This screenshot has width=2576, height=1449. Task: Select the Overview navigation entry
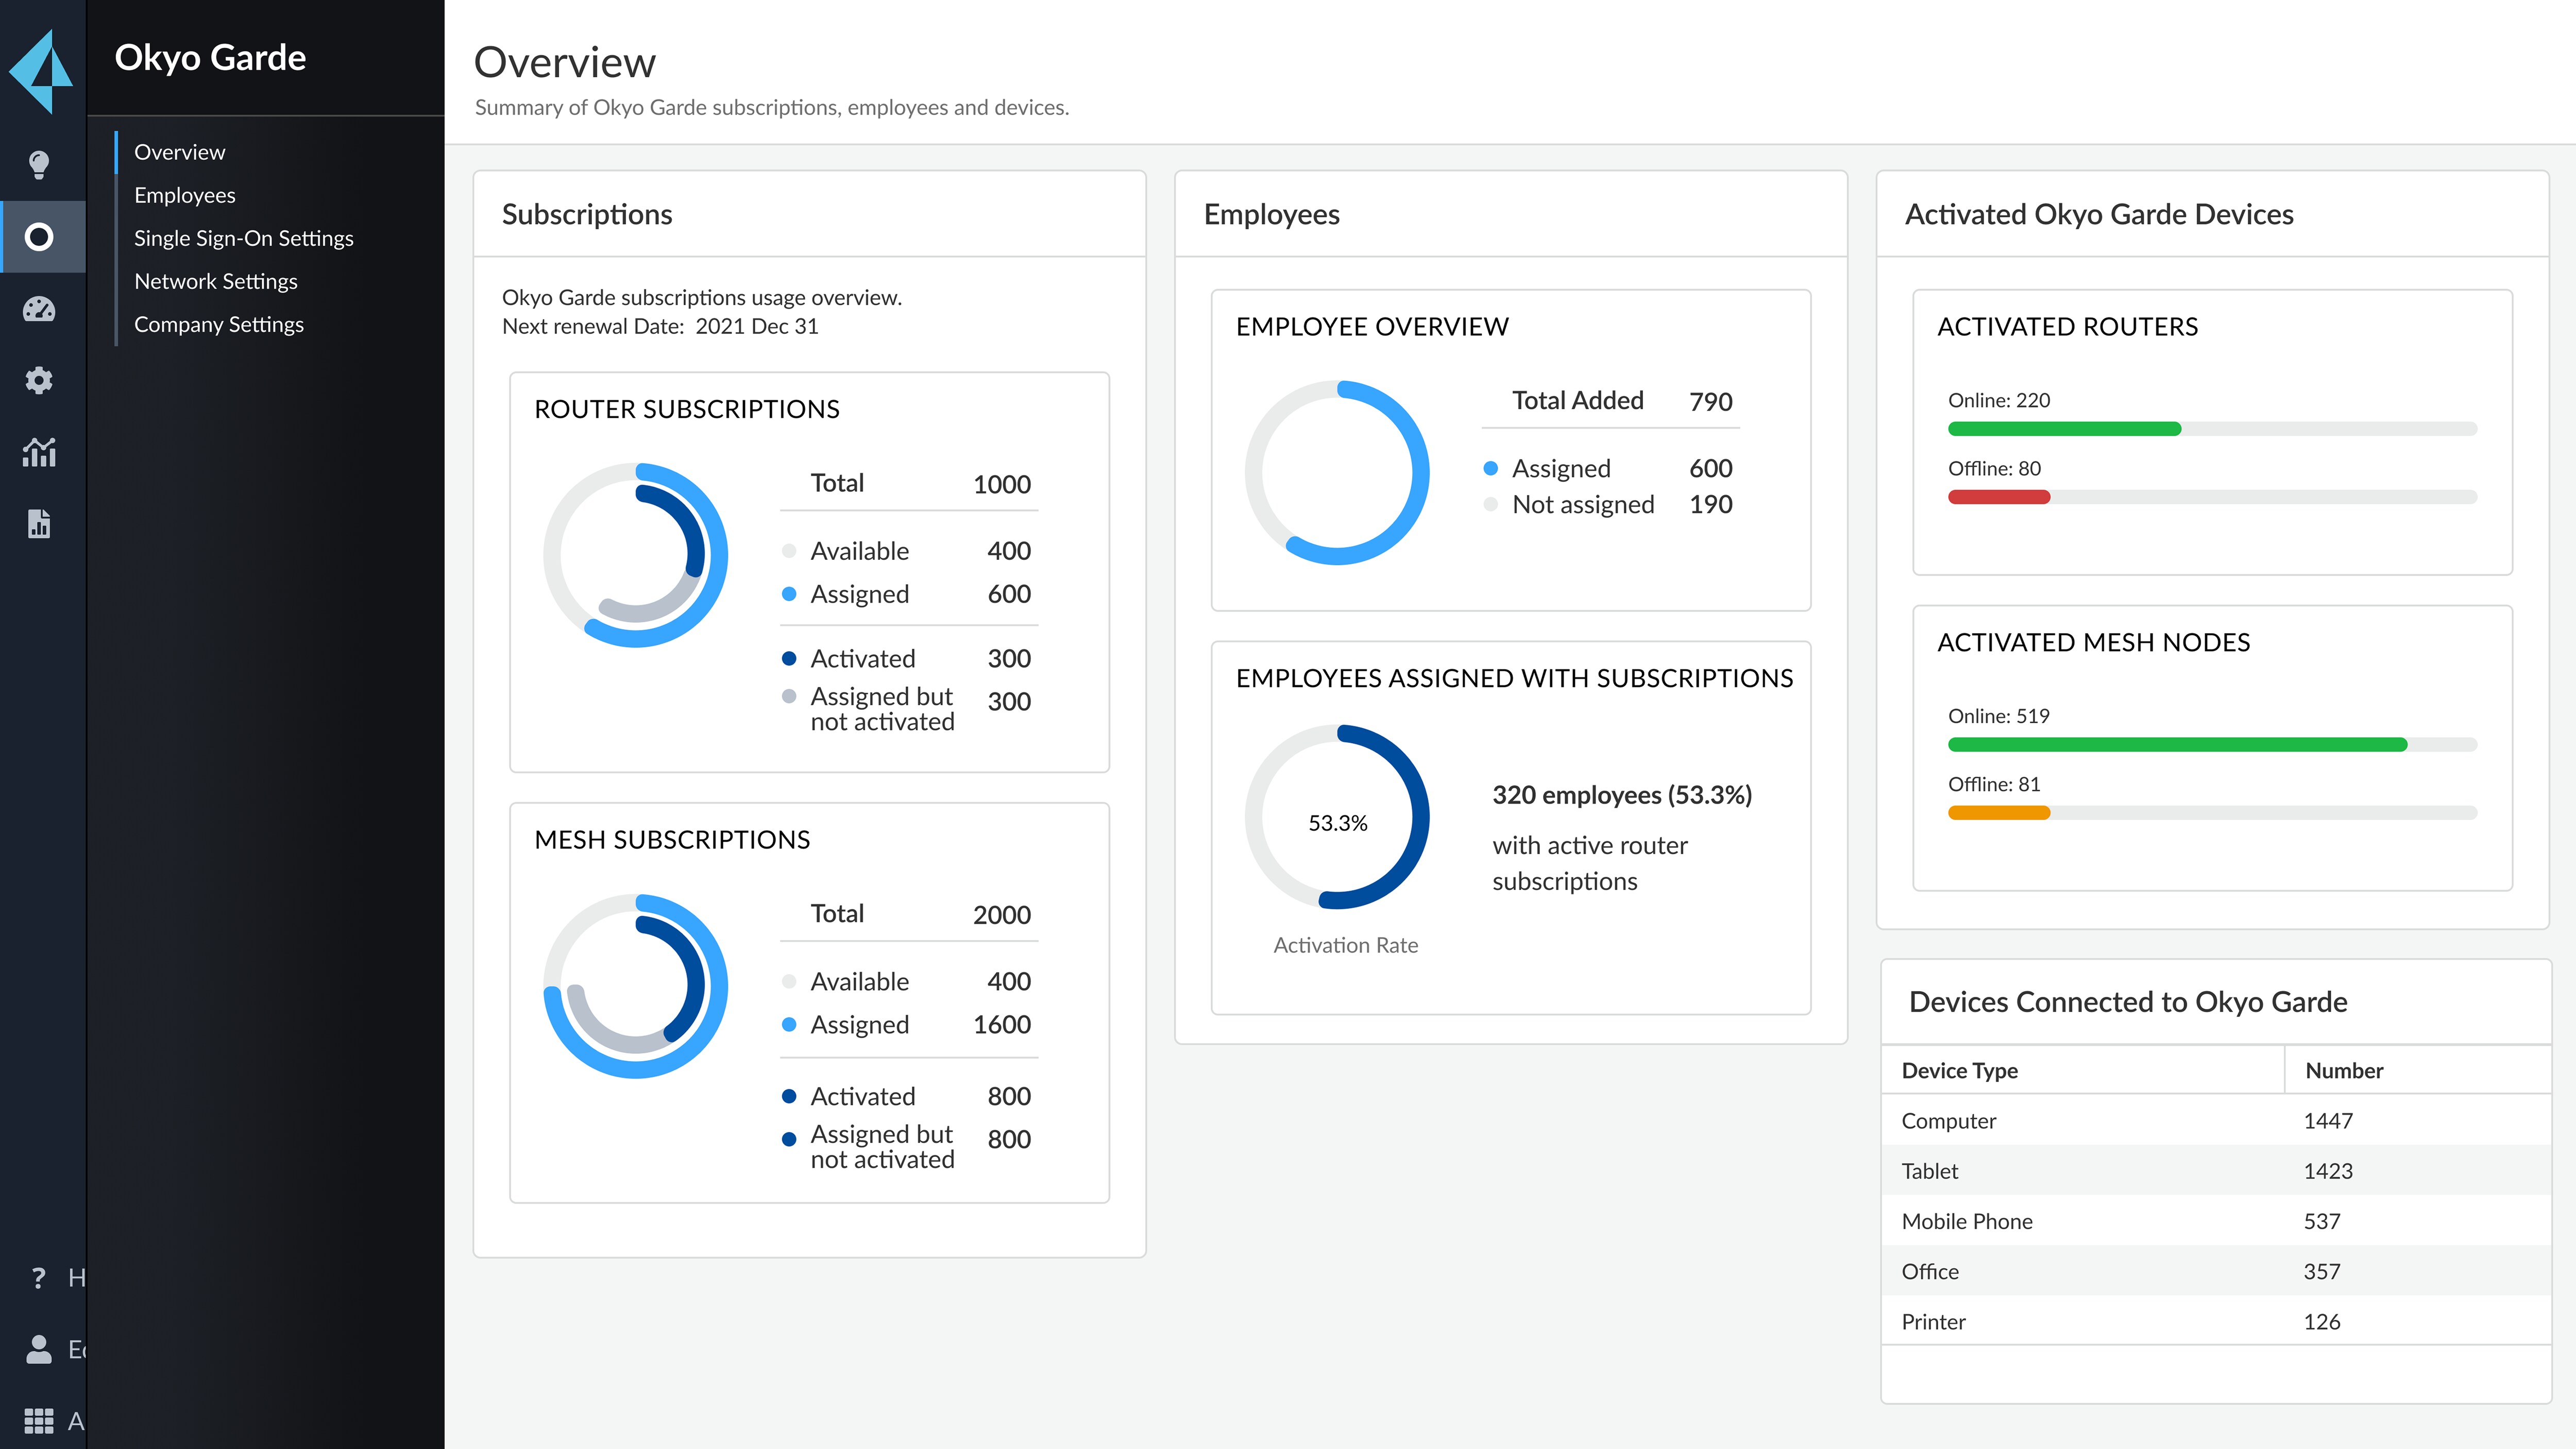(x=180, y=152)
